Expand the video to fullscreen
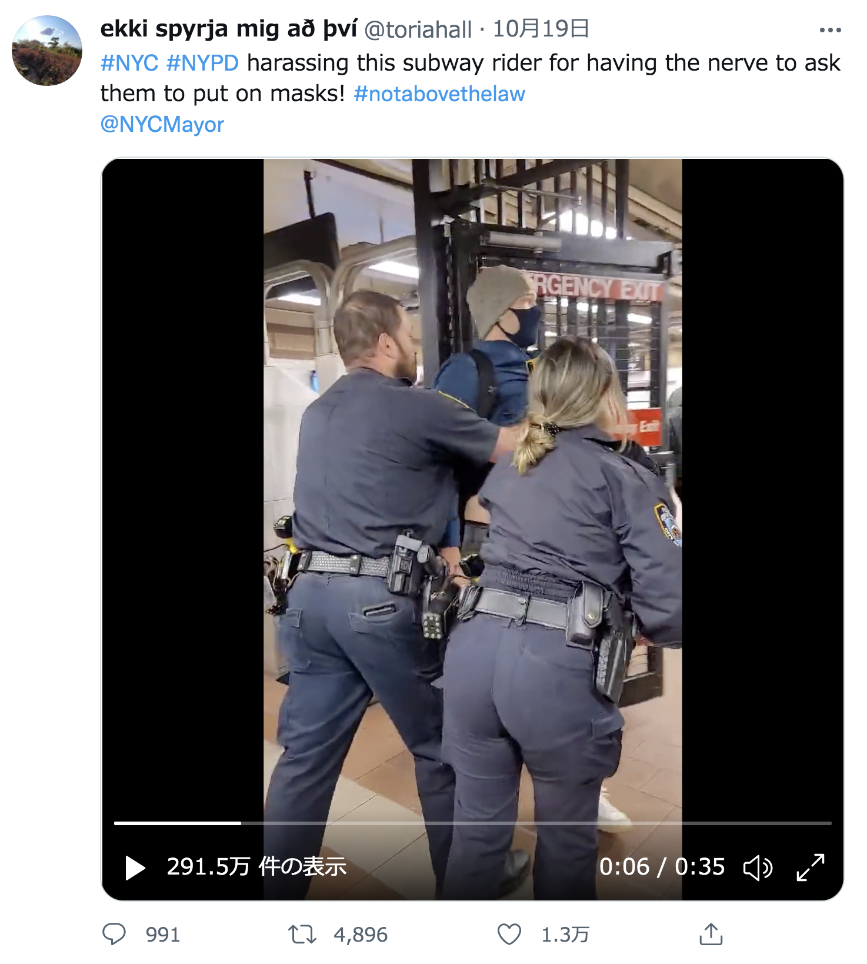 pyautogui.click(x=811, y=867)
